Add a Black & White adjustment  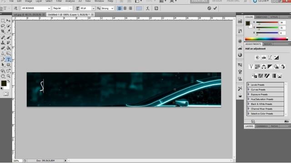[x=270, y=67]
